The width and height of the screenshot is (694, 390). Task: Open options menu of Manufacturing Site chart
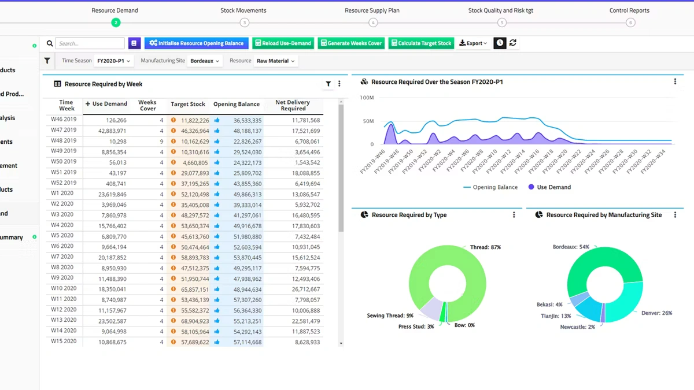(675, 215)
